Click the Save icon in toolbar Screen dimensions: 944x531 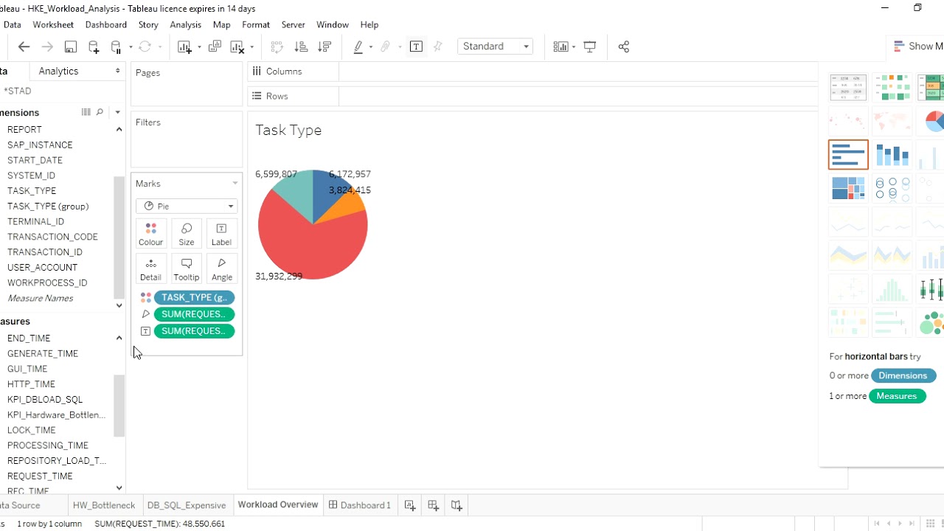click(x=71, y=46)
